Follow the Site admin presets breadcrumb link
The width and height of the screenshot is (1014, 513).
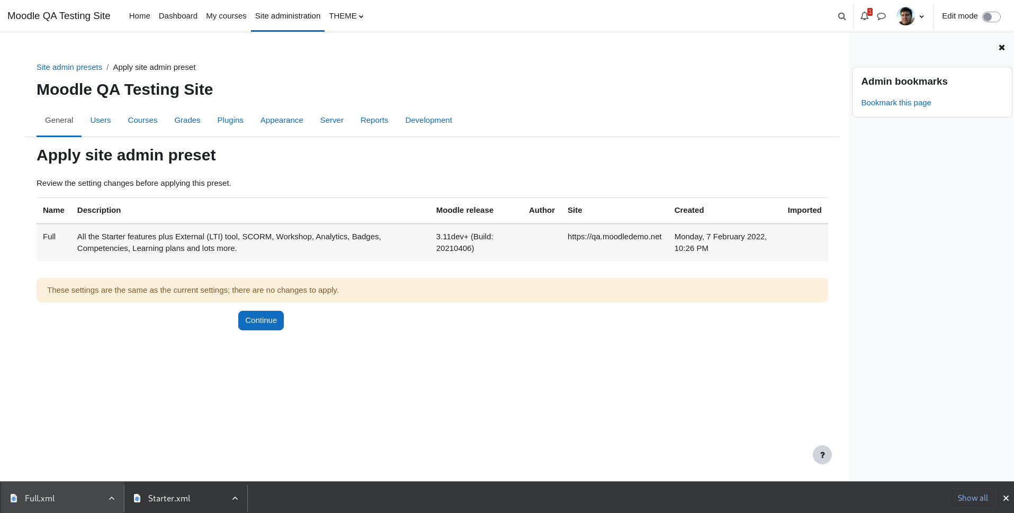point(69,67)
